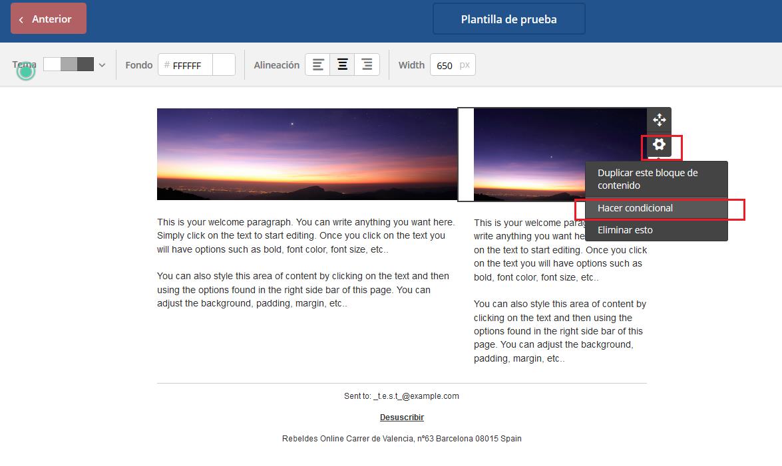Select "Eliminar esto" menu option
This screenshot has width=782, height=466.
point(625,230)
